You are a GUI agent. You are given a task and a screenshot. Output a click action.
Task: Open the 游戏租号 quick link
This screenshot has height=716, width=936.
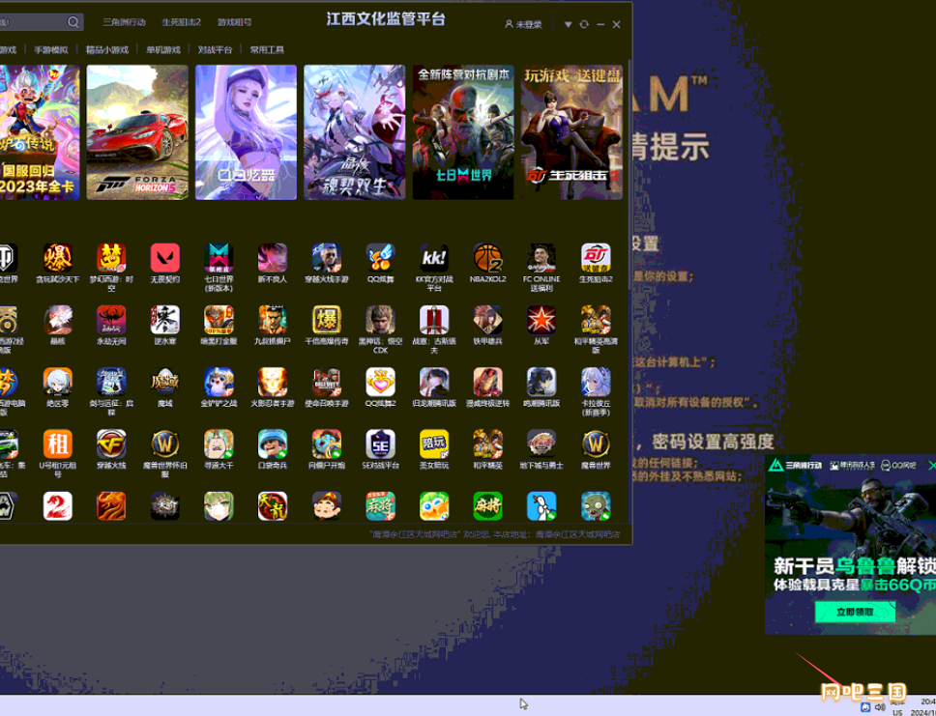pyautogui.click(x=235, y=22)
